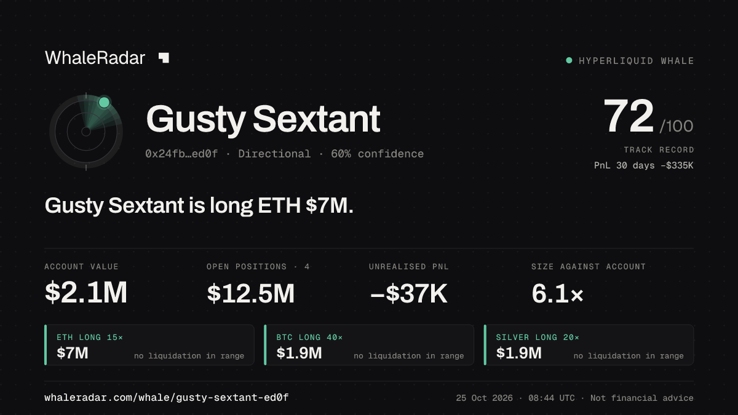Click the 25 Oct 2026 date
The width and height of the screenshot is (738, 415).
pyautogui.click(x=485, y=398)
